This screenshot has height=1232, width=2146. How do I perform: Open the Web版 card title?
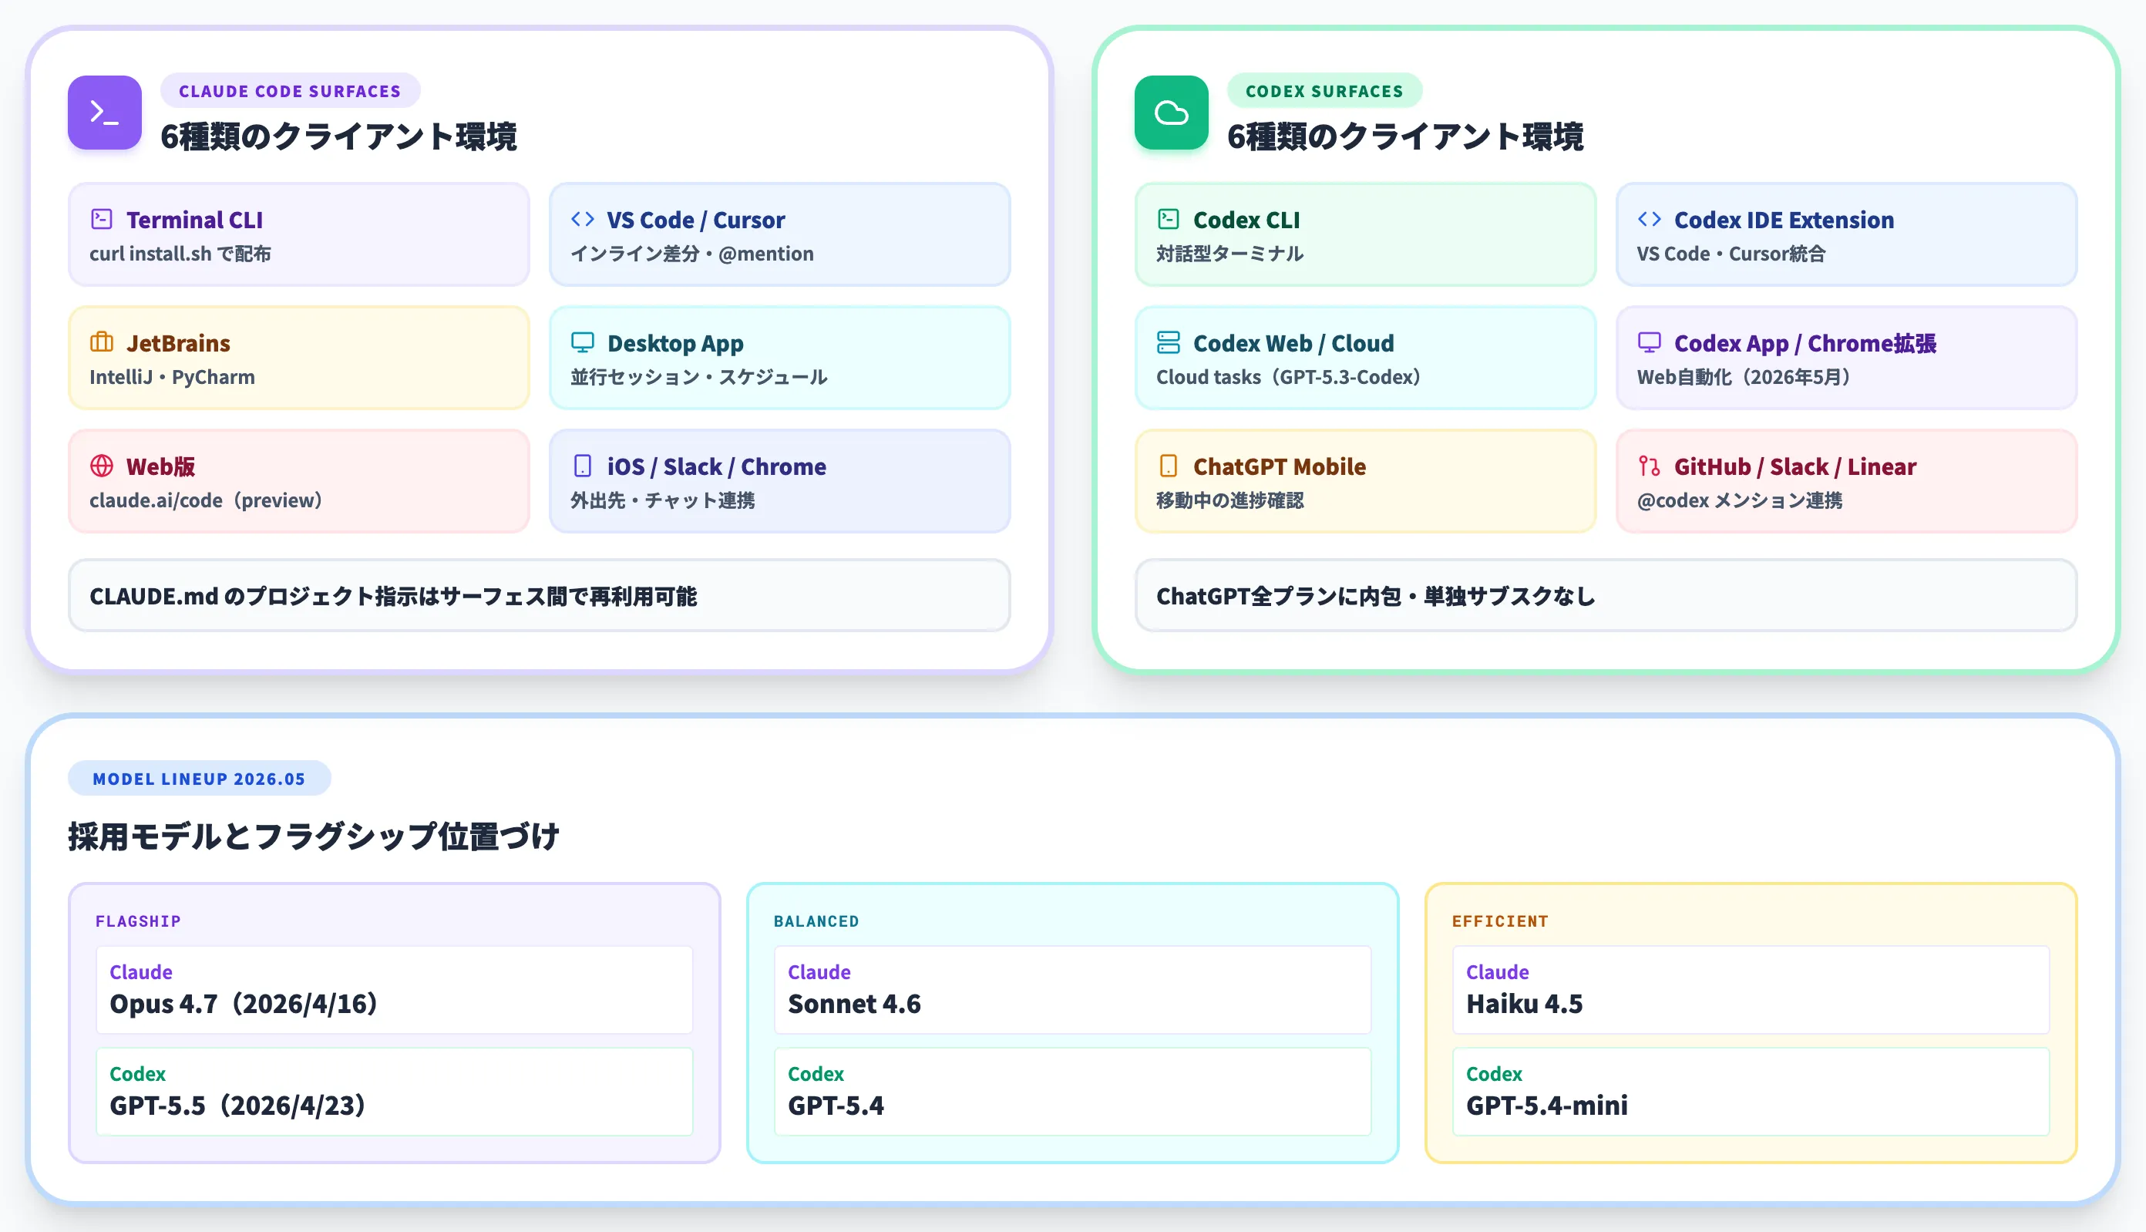click(160, 467)
